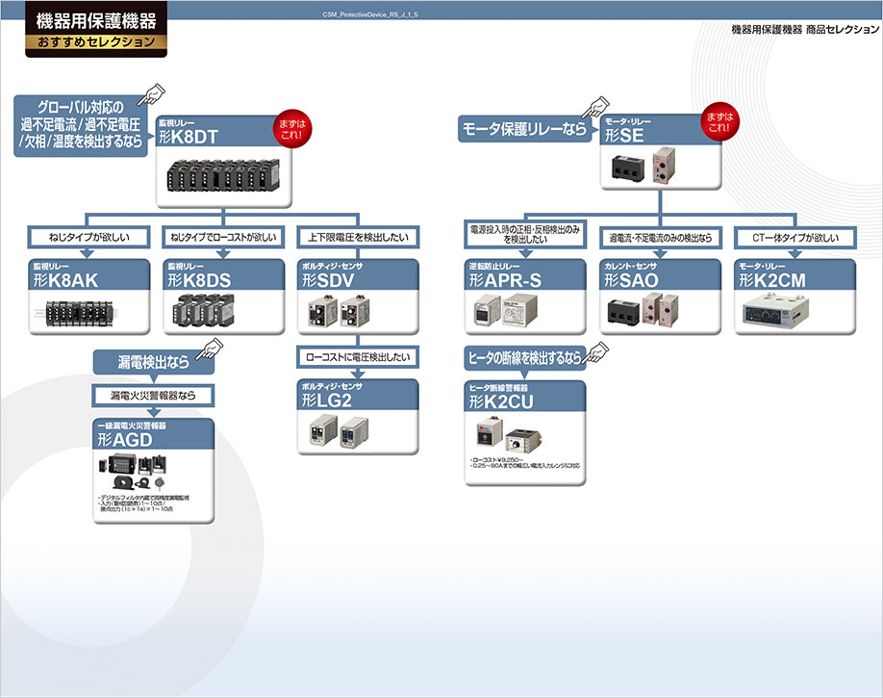Click the AGD product image
The width and height of the screenshot is (883, 698).
[x=133, y=472]
